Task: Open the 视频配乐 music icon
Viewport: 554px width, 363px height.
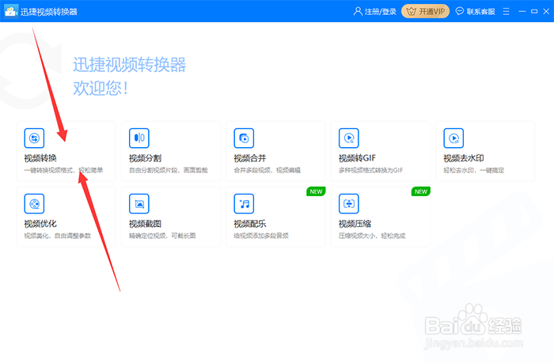Action: tap(244, 204)
